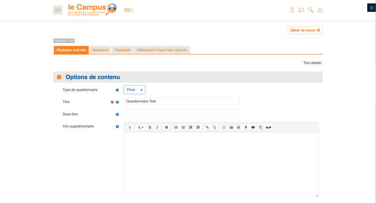This screenshot has height=203, width=376.
Task: Open the Type de questionnaire dropdown
Action: coord(135,90)
